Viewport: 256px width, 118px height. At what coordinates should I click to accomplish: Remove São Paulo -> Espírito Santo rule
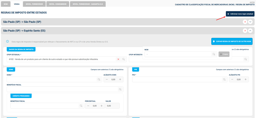[x=245, y=31]
